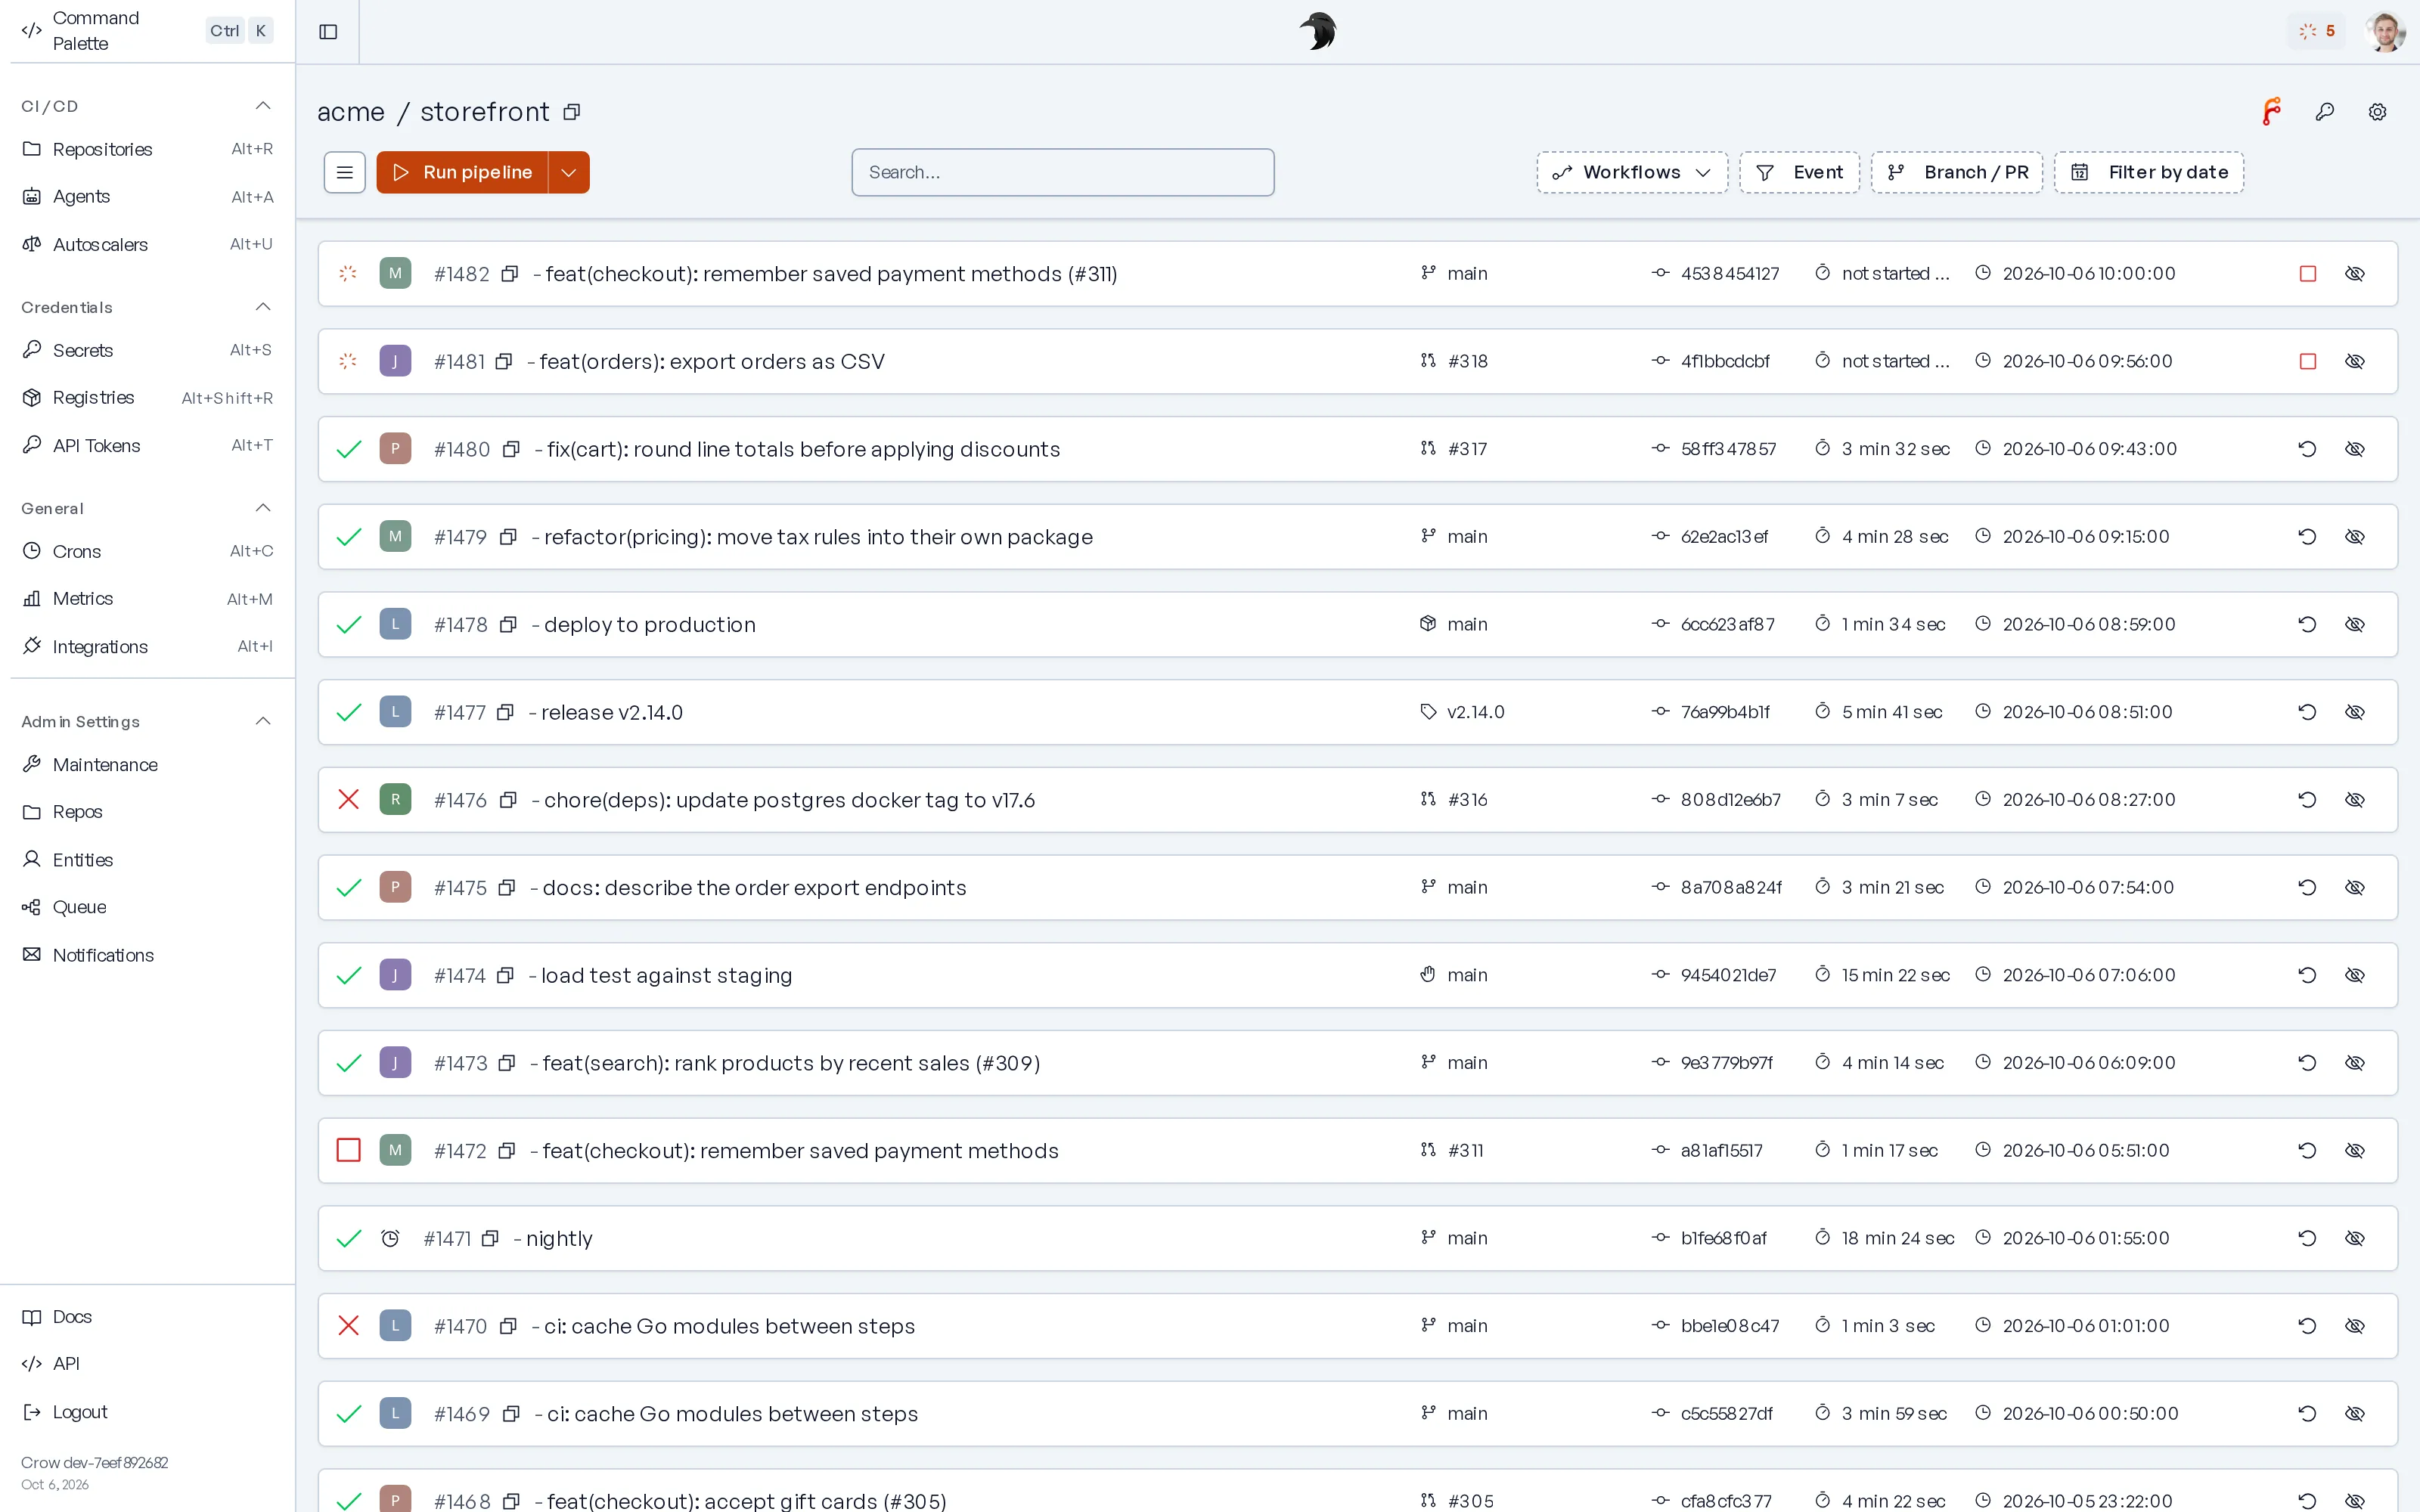Cancel pipeline #1482 with stop icon
The height and width of the screenshot is (1512, 2420).
2308,274
